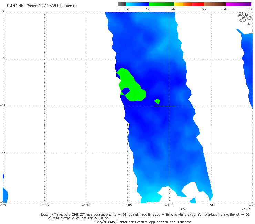Click the longitude label '-110'
Screen dimensions: 255x224
(x=86, y=205)
